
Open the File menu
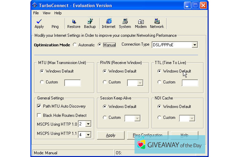click(36, 13)
